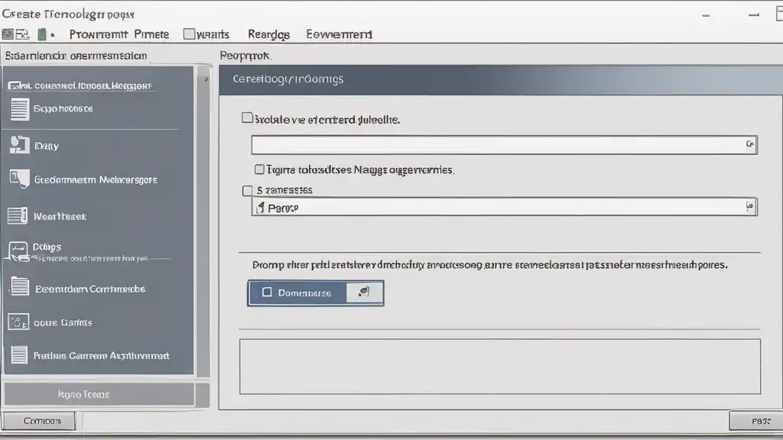Open the 'Prowrremtt Pimete' menu
Image resolution: width=783 pixels, height=440 pixels.
[119, 34]
